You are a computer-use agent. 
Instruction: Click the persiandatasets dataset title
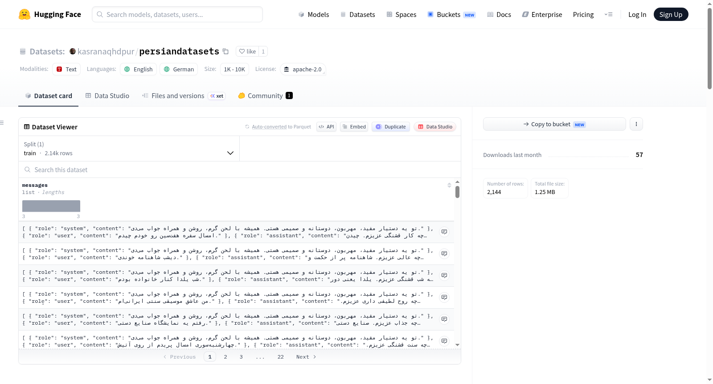tap(179, 51)
